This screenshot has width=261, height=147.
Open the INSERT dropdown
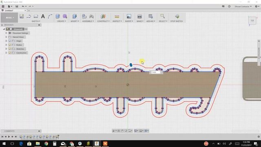coord(129,21)
